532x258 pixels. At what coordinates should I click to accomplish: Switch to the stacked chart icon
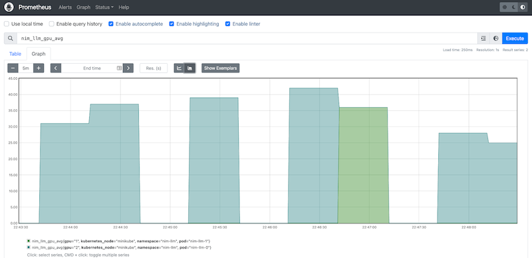190,68
